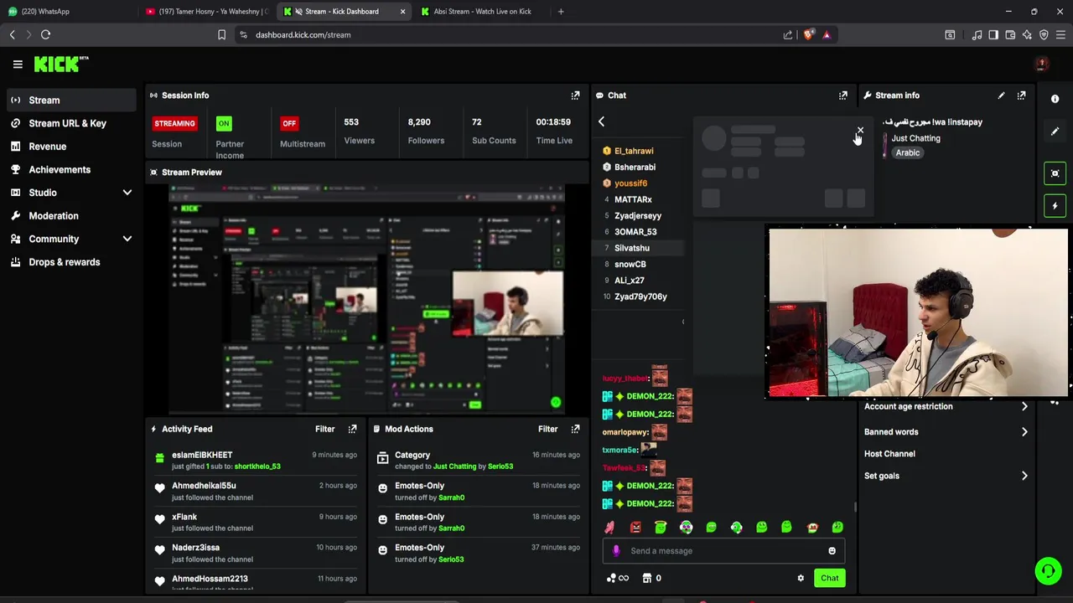The image size is (1073, 603).
Task: Switch to Absi Stream Kick tab
Action: 482,12
